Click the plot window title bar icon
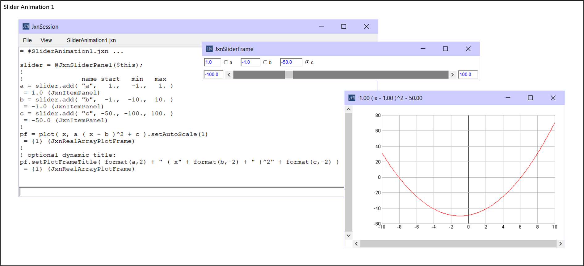The height and width of the screenshot is (266, 584). point(352,98)
